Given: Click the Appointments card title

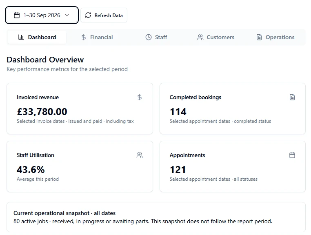Looking at the screenshot, I should pyautogui.click(x=187, y=155).
